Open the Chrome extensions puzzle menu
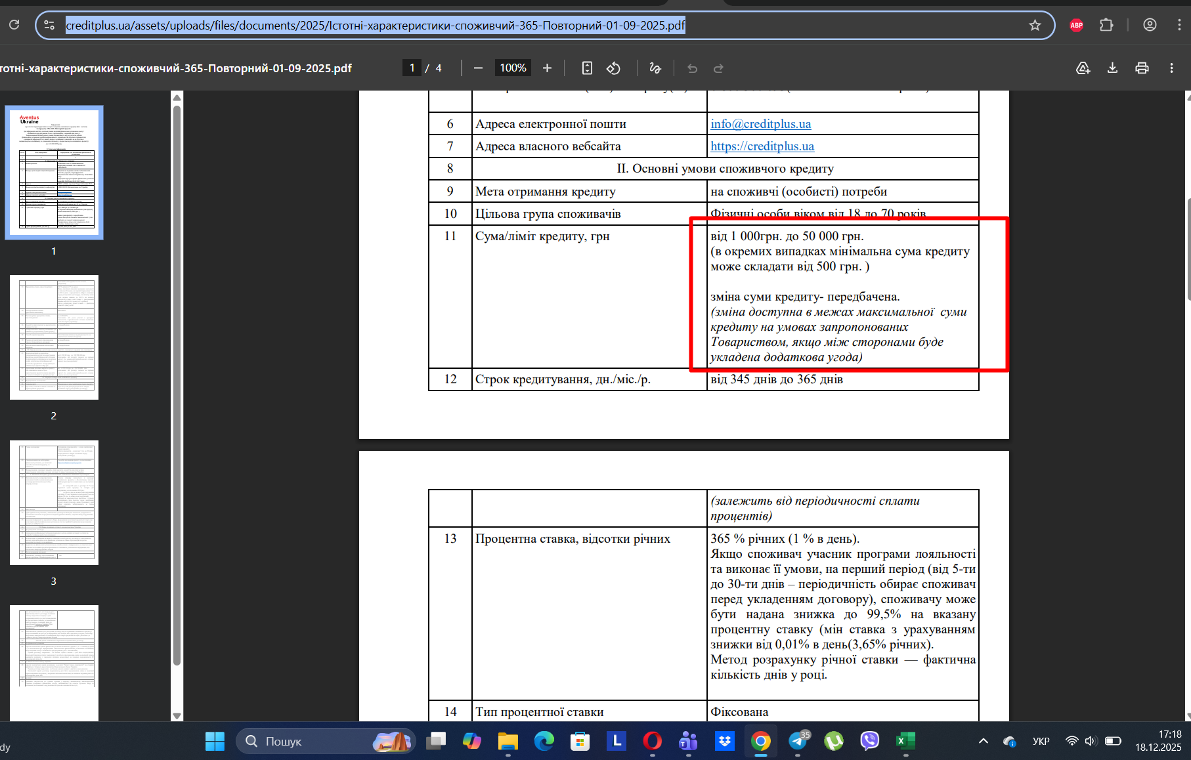 point(1106,25)
